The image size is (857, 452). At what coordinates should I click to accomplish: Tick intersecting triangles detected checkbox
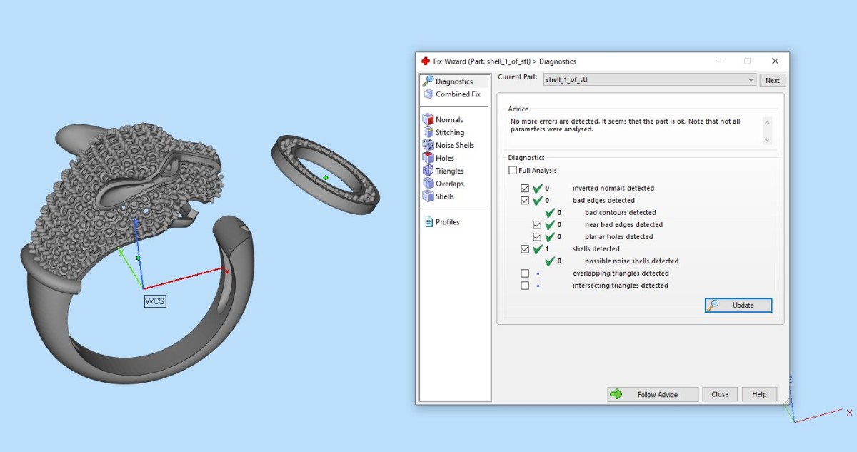point(526,286)
